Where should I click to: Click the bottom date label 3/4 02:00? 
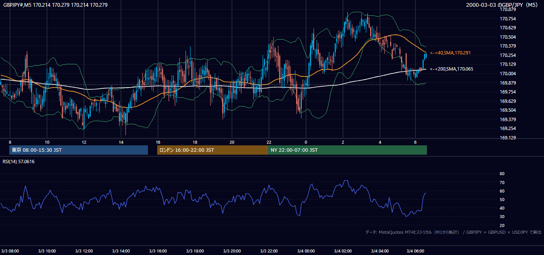click(x=343, y=251)
